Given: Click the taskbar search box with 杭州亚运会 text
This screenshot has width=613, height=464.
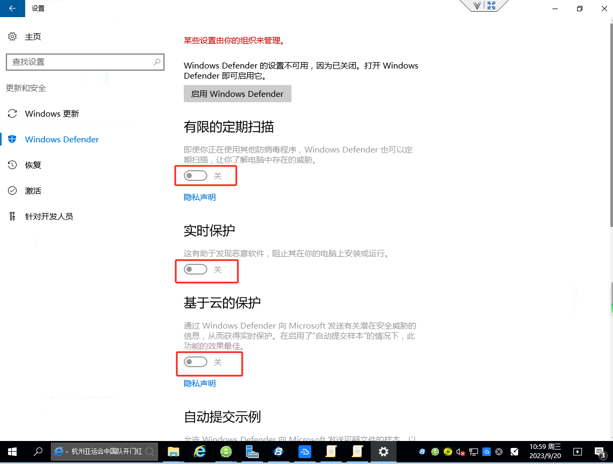Looking at the screenshot, I should pyautogui.click(x=105, y=452).
